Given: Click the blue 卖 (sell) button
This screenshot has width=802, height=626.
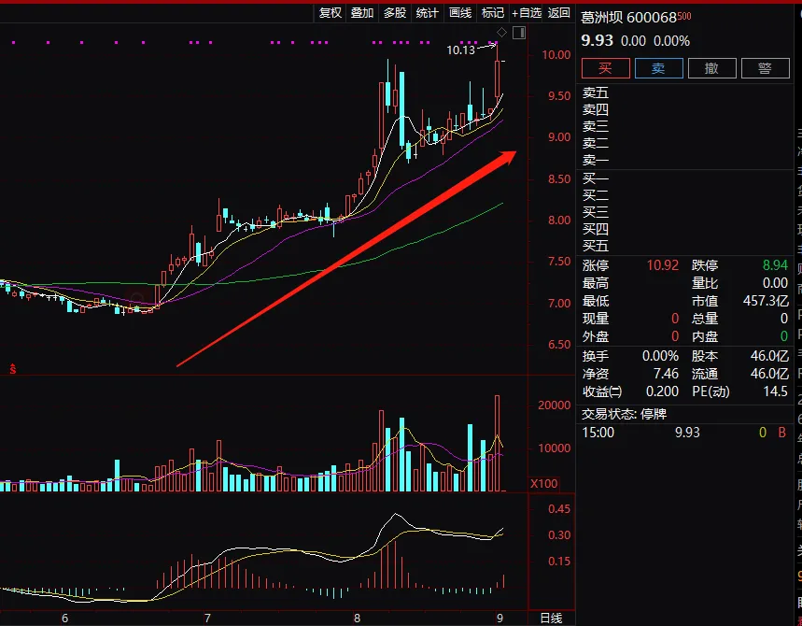Looking at the screenshot, I should pos(658,68).
